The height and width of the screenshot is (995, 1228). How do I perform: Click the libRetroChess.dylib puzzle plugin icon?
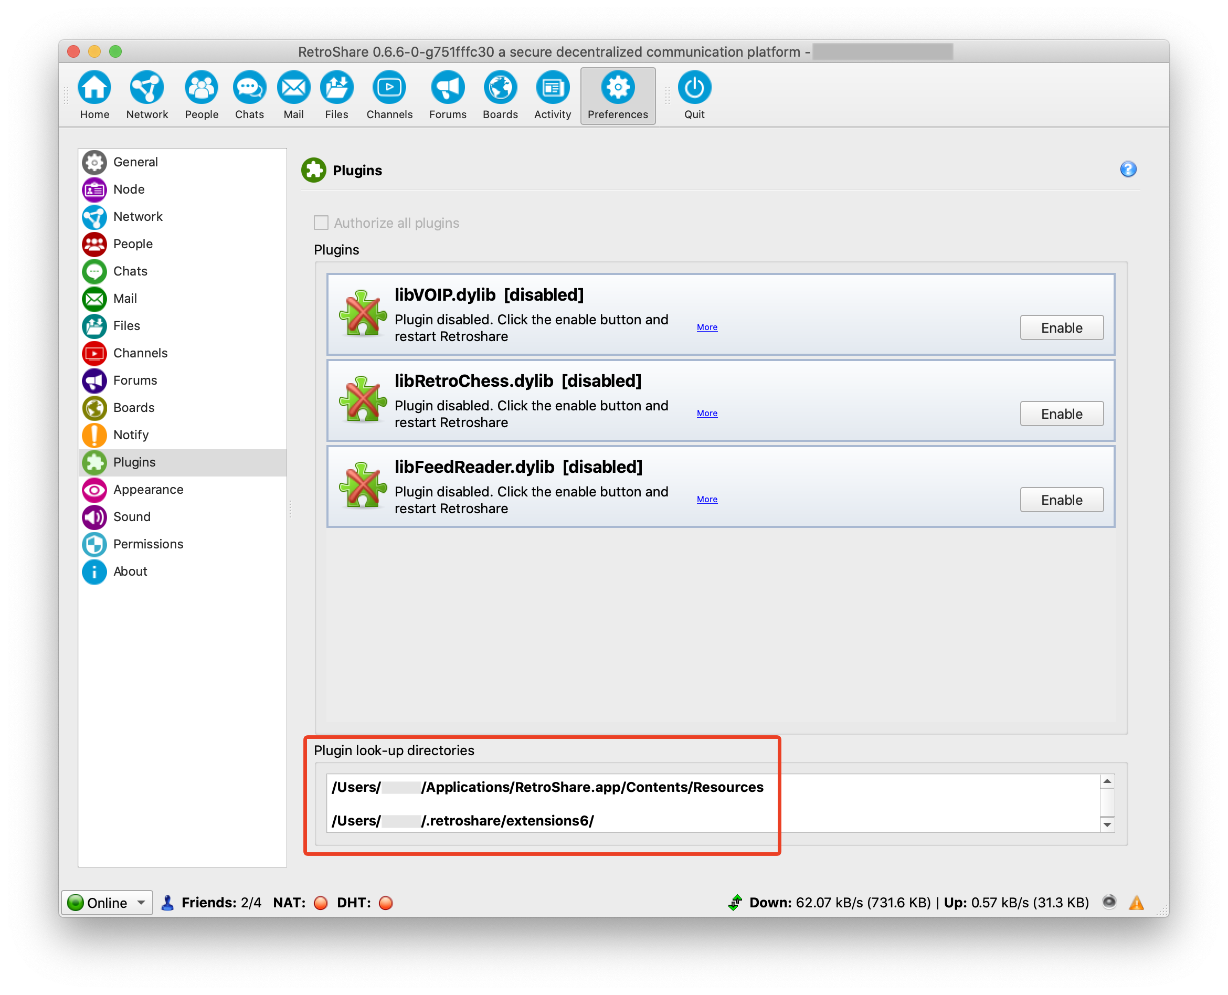362,398
